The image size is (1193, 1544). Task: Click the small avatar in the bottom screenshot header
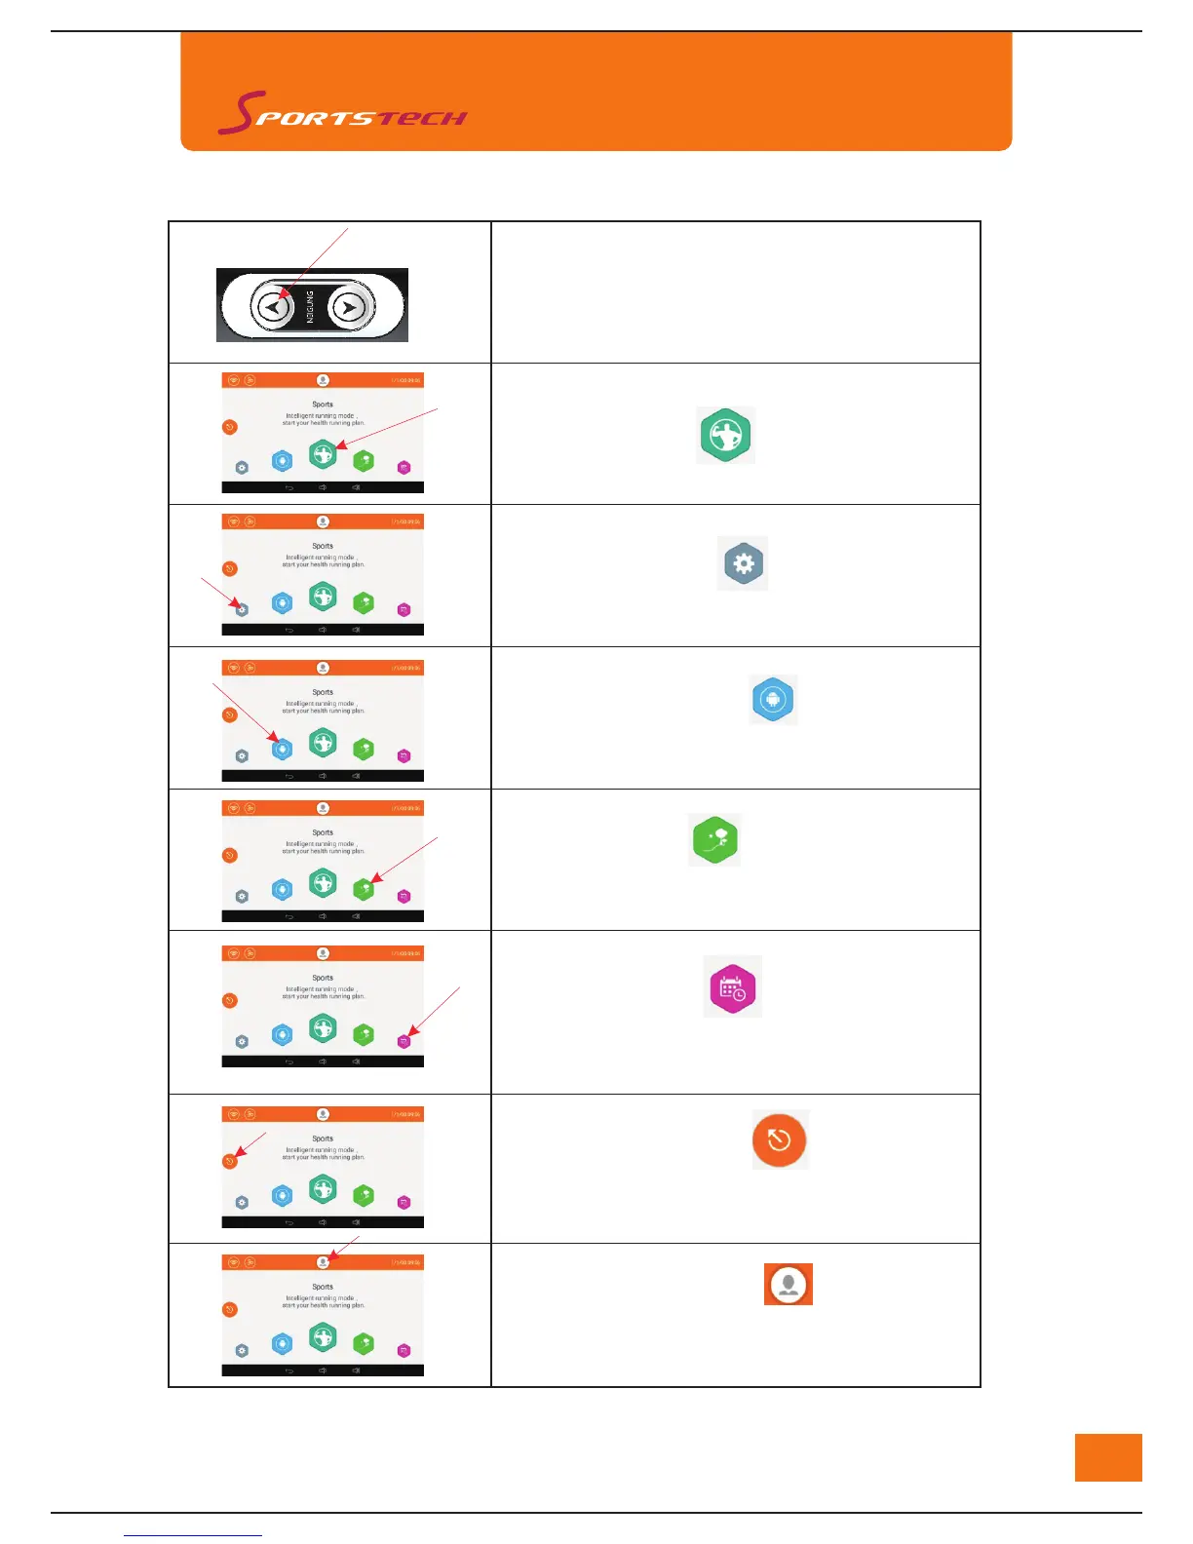323,1262
